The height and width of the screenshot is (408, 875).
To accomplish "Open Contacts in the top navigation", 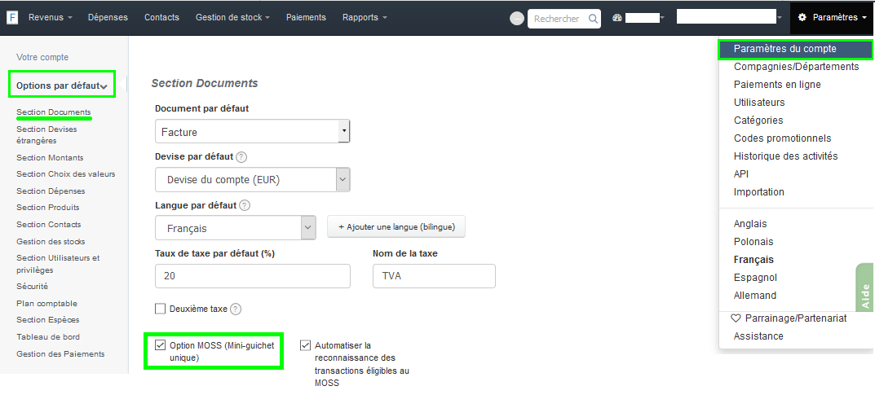I will pos(161,17).
